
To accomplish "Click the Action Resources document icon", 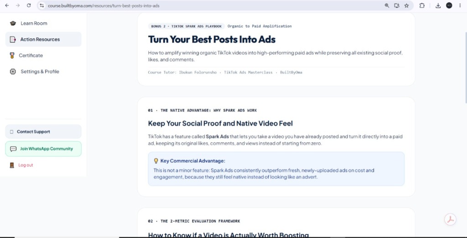I will pos(13,39).
